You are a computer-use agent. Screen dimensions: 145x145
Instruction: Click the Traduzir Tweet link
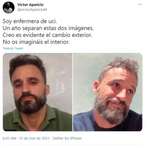point(13,48)
